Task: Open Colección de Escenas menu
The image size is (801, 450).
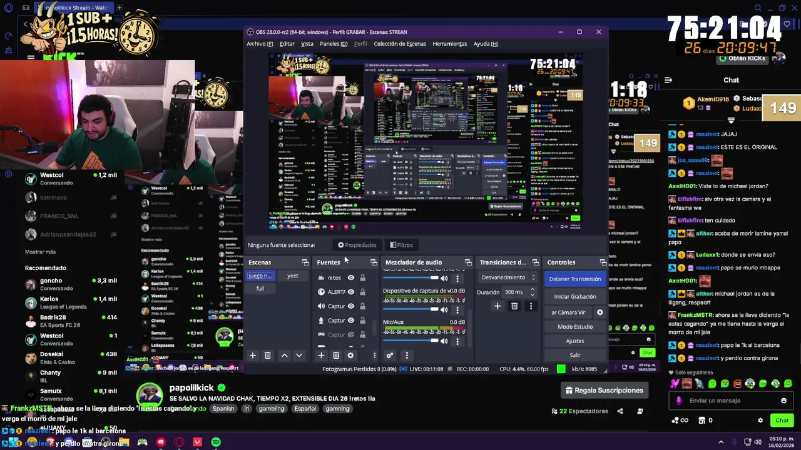Action: pos(400,44)
